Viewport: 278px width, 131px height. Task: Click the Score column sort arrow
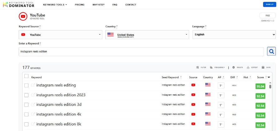[x=269, y=77]
